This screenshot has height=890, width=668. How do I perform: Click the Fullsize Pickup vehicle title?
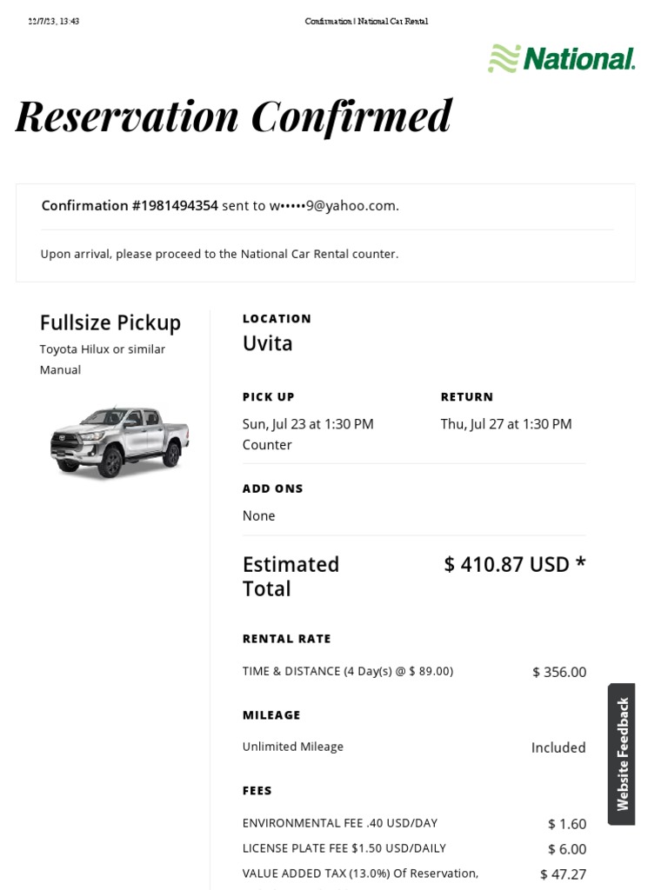pyautogui.click(x=110, y=323)
